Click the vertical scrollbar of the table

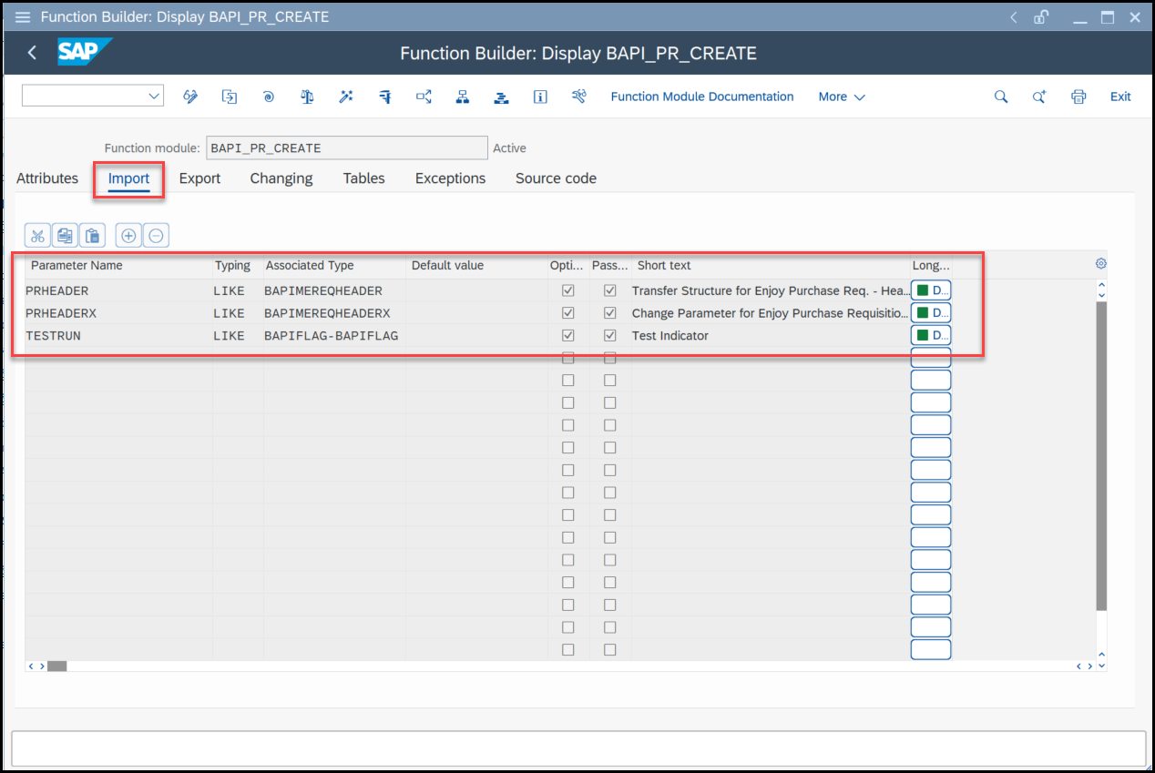1101,455
